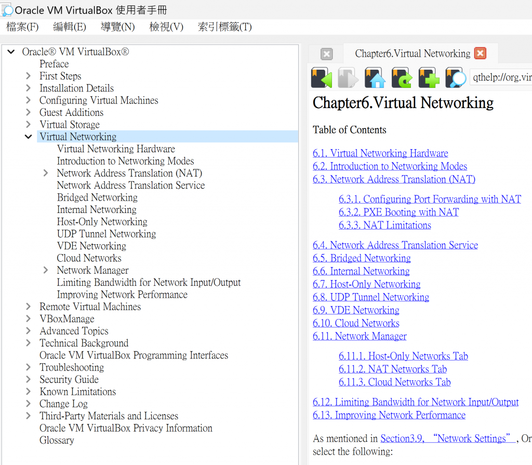Expand the First Steps node
Screen dimensions: 532x465
click(29, 76)
